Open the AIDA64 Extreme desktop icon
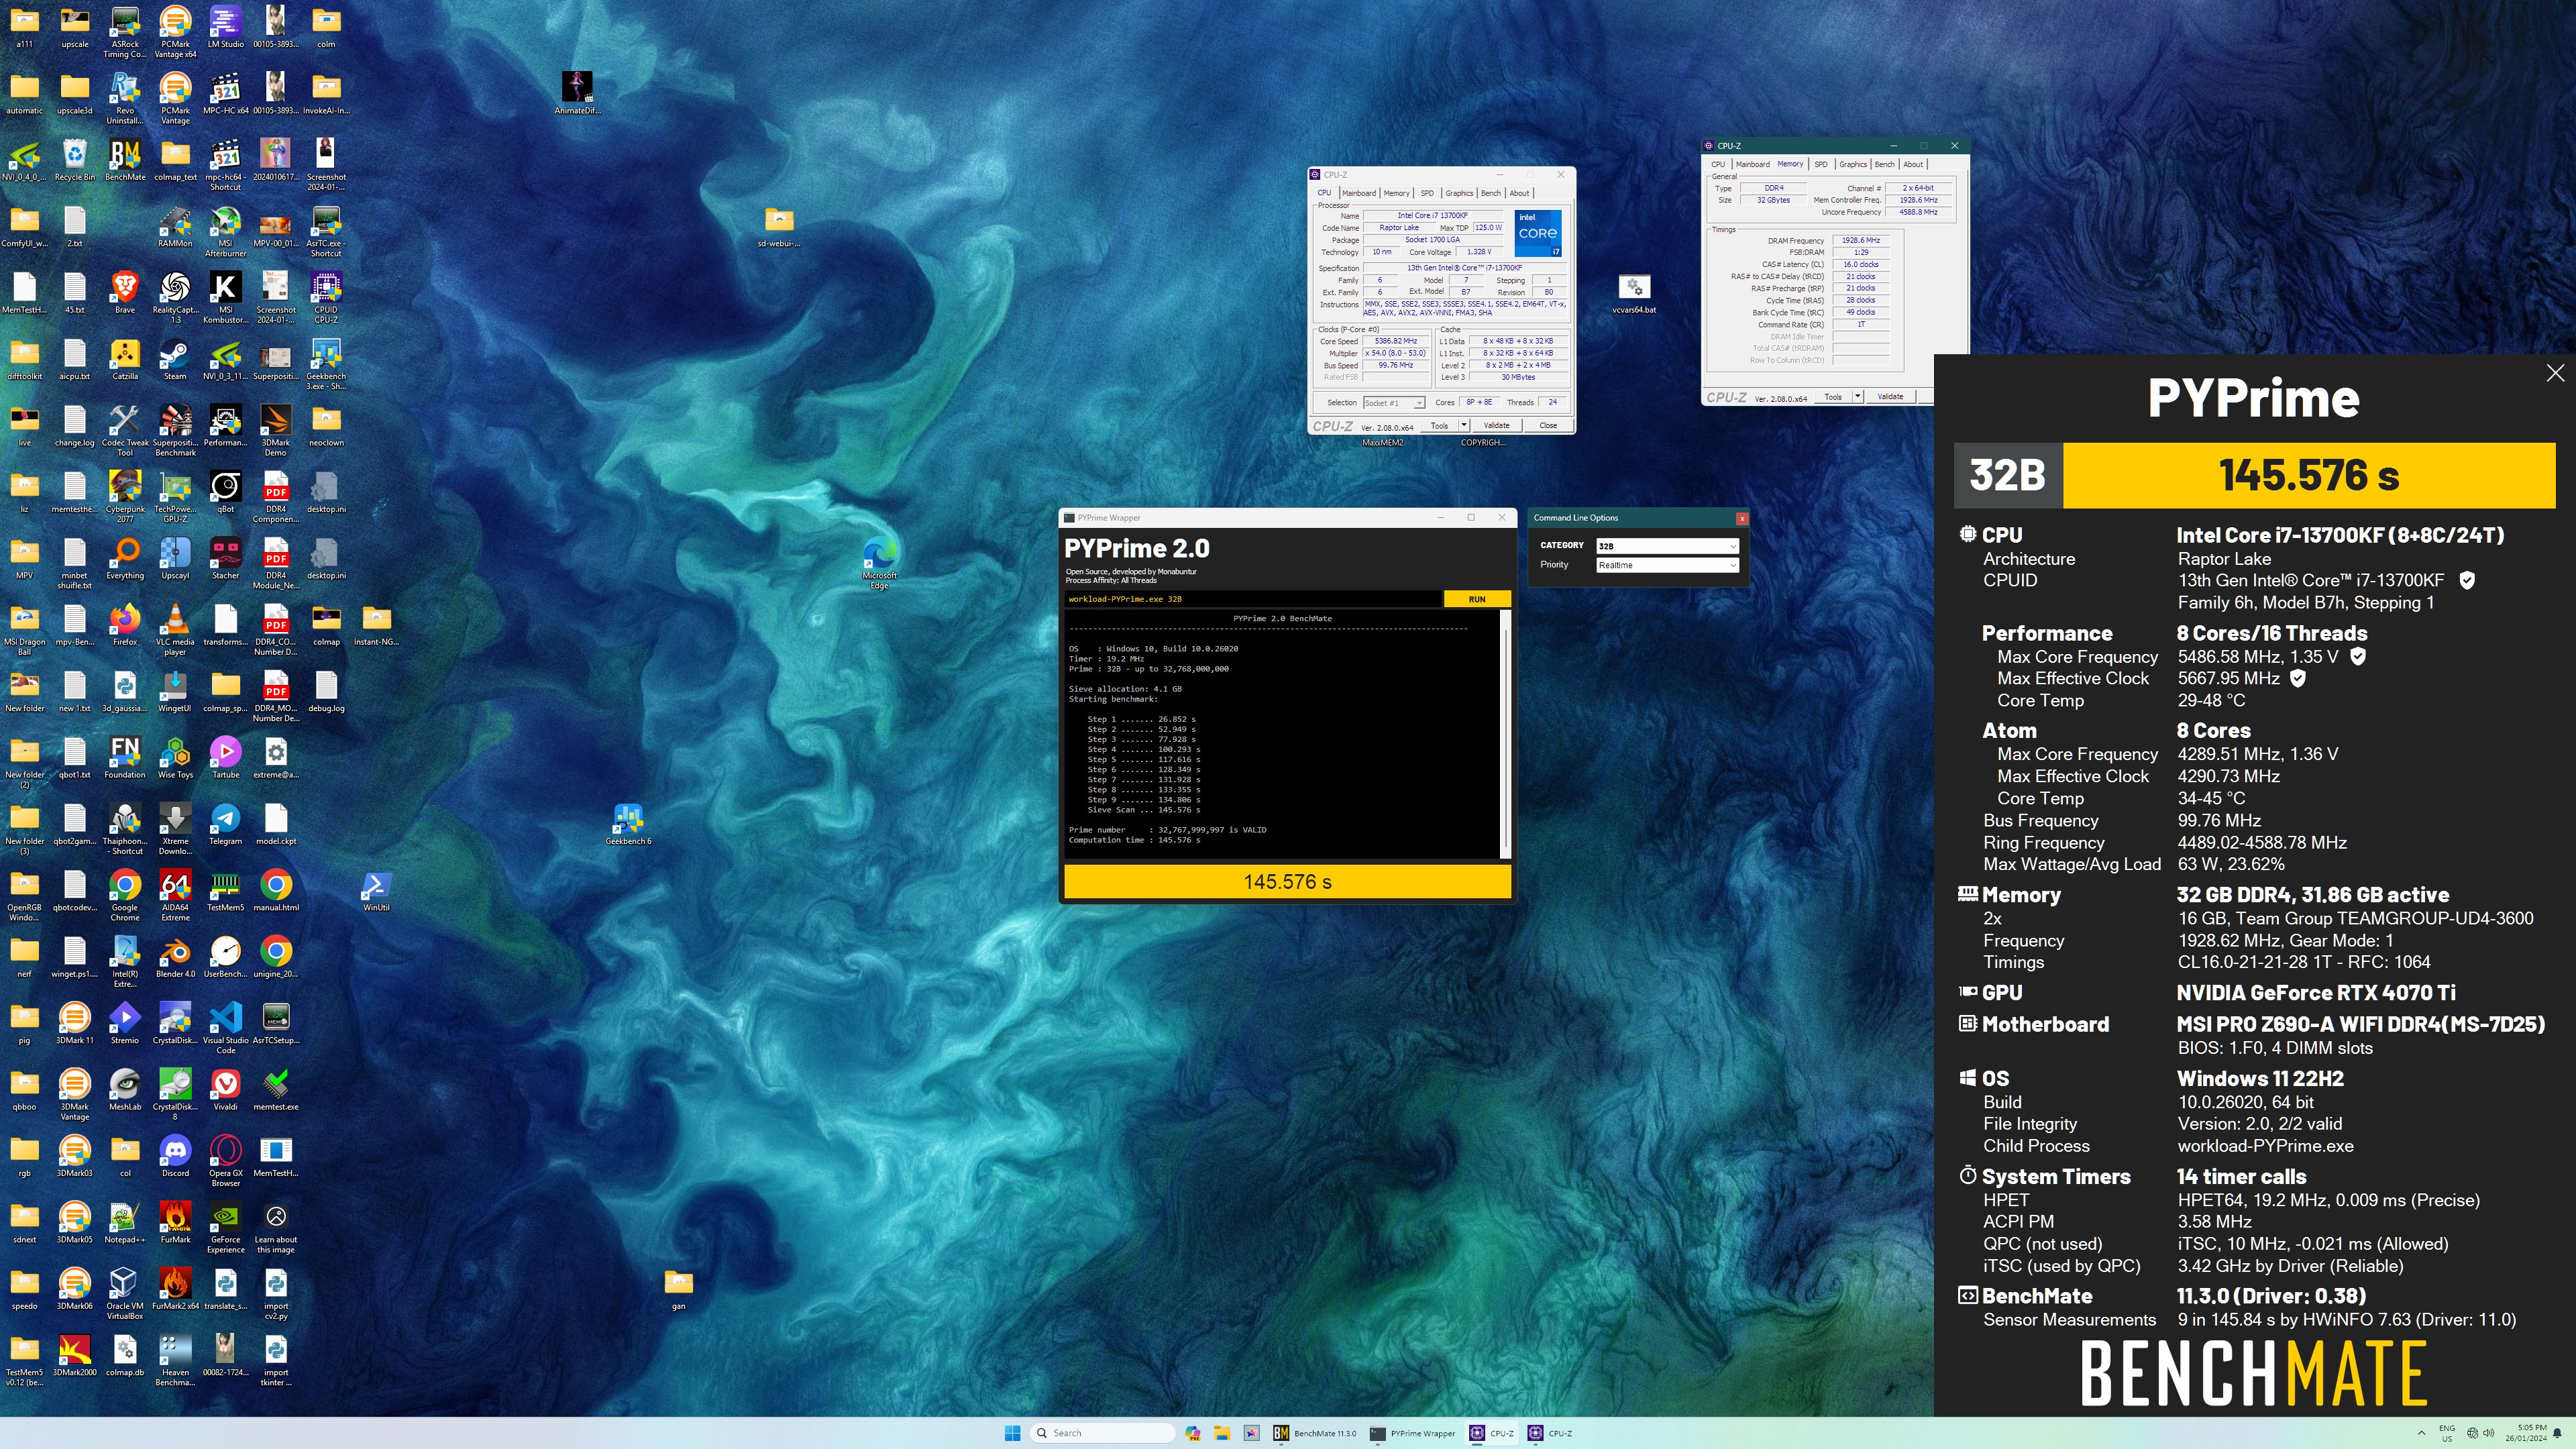Viewport: 2576px width, 1449px height. click(x=175, y=895)
